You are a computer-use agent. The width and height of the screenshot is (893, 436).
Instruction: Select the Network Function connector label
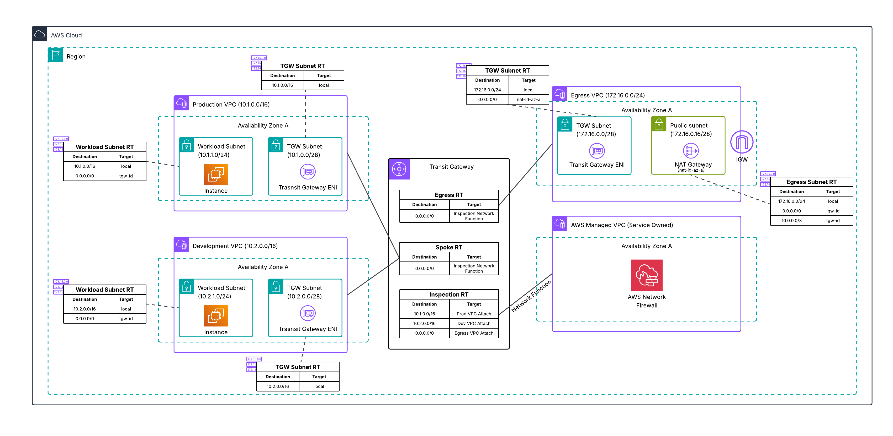[531, 296]
